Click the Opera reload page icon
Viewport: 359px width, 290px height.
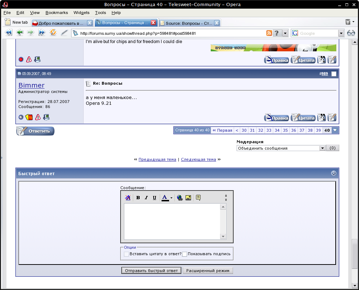tap(53, 33)
